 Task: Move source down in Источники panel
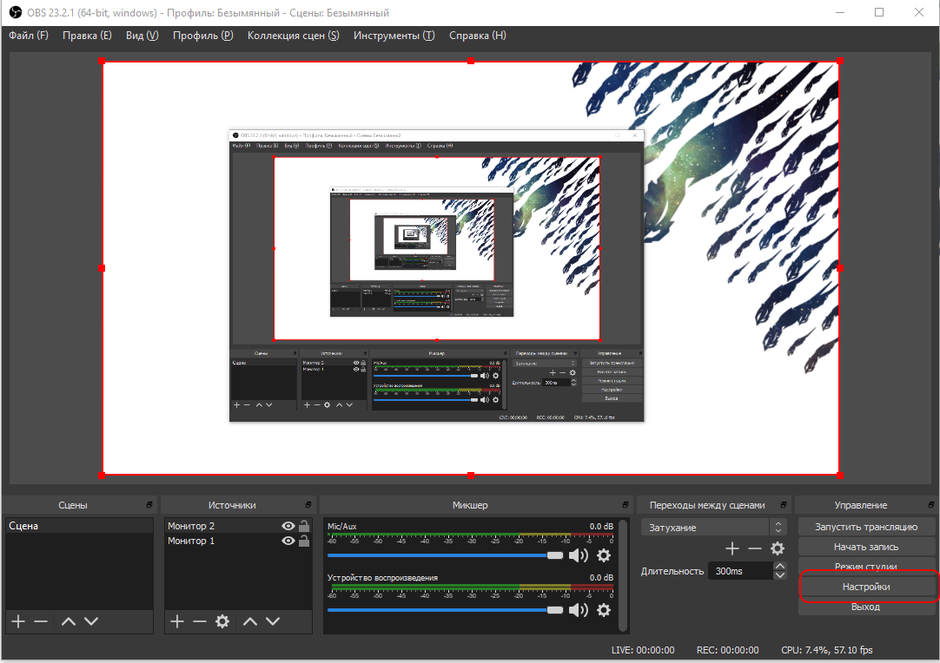pyautogui.click(x=273, y=621)
